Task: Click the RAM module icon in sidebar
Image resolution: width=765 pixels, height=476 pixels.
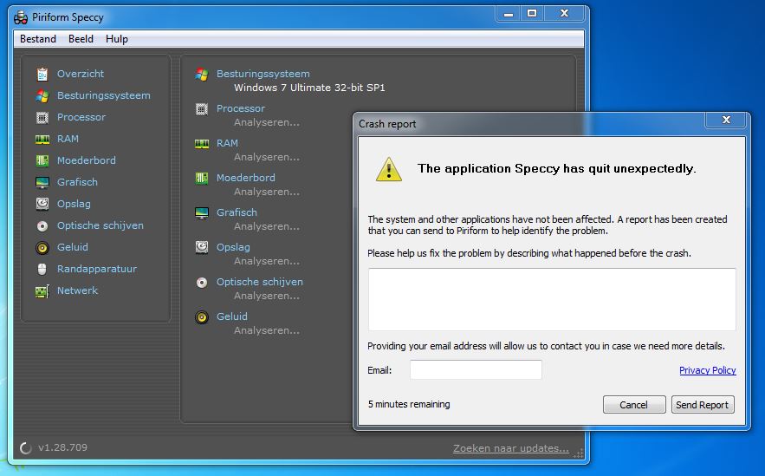Action: click(42, 139)
